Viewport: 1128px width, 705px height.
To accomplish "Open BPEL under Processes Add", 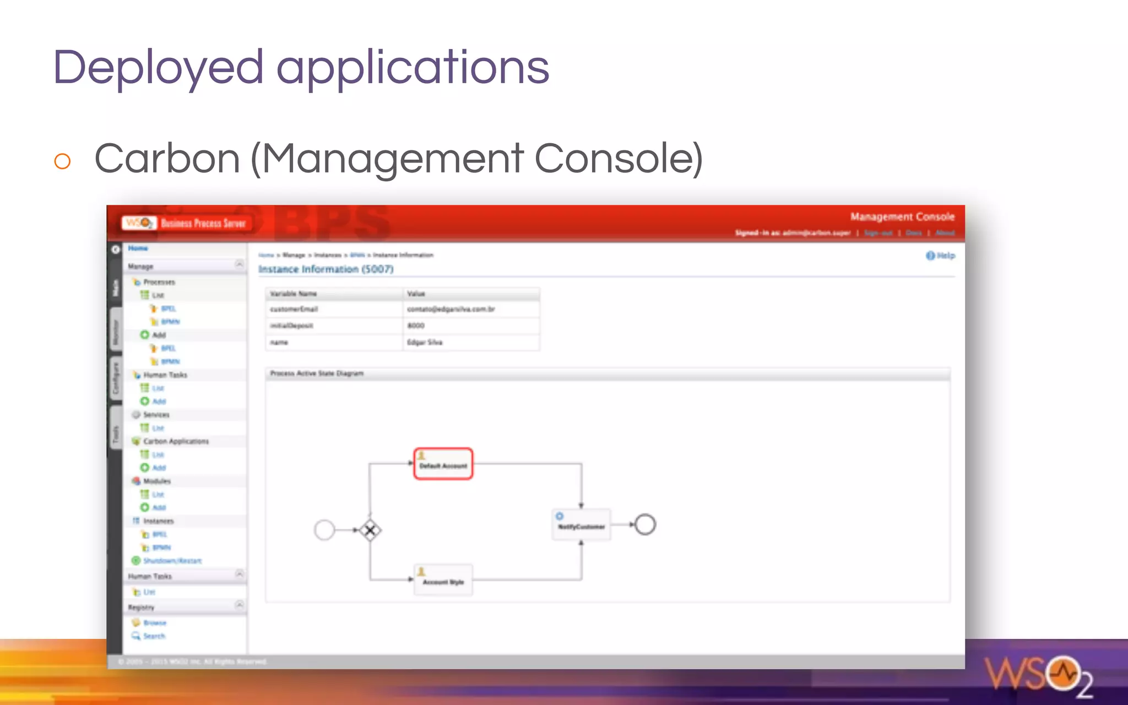I will pyautogui.click(x=169, y=348).
